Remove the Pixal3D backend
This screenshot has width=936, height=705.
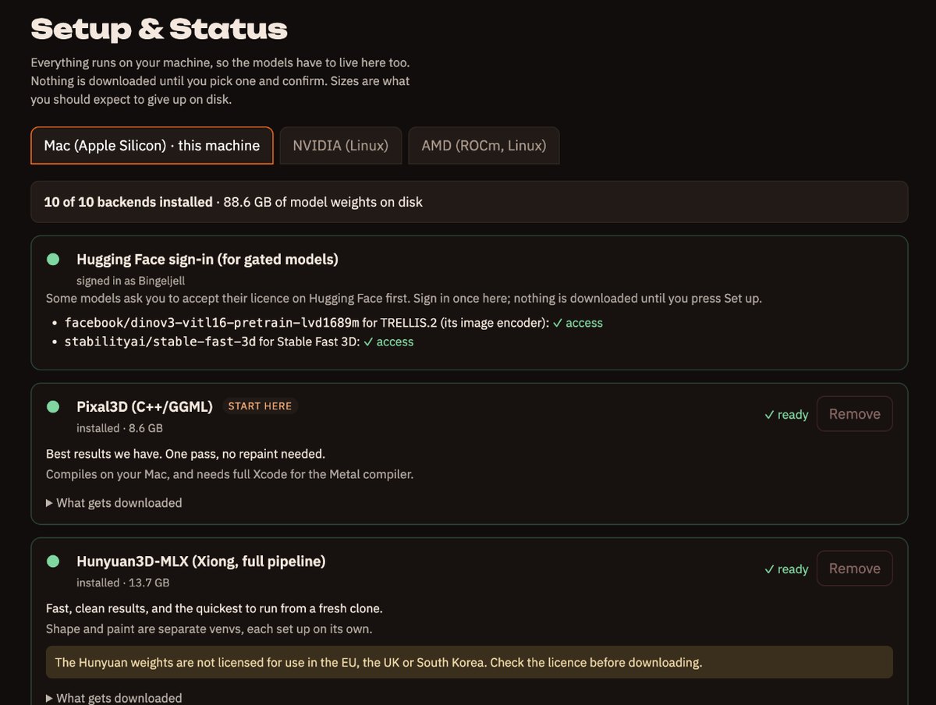854,414
